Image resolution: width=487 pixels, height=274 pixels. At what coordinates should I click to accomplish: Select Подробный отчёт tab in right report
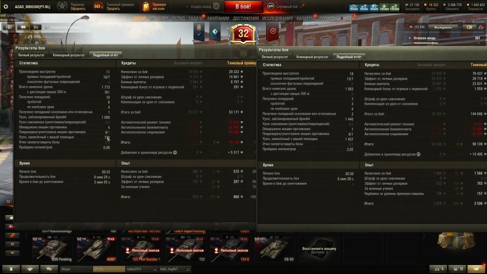[x=349, y=57]
